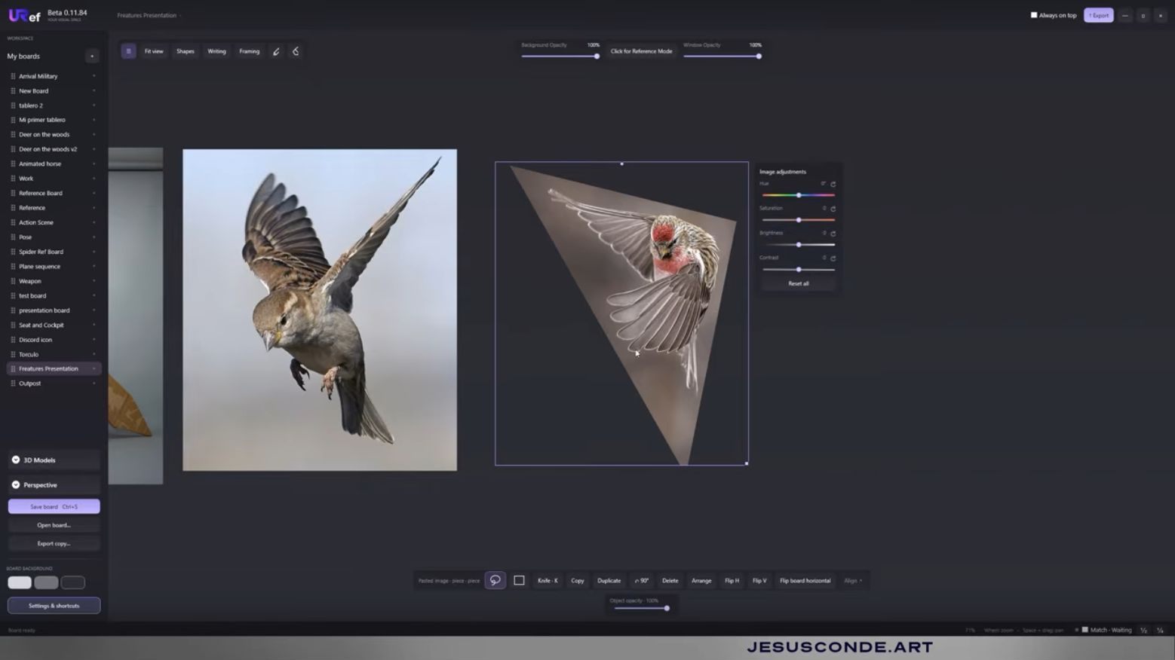
Task: Open options arrow for Freatures Presentation board
Action: pyautogui.click(x=94, y=368)
